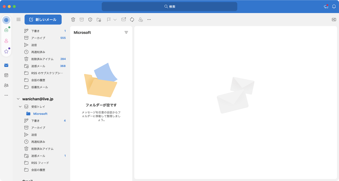Viewport: 339px width, 181px height.
Task: Open アーカイブ folder with 555 items
Action: coord(42,38)
